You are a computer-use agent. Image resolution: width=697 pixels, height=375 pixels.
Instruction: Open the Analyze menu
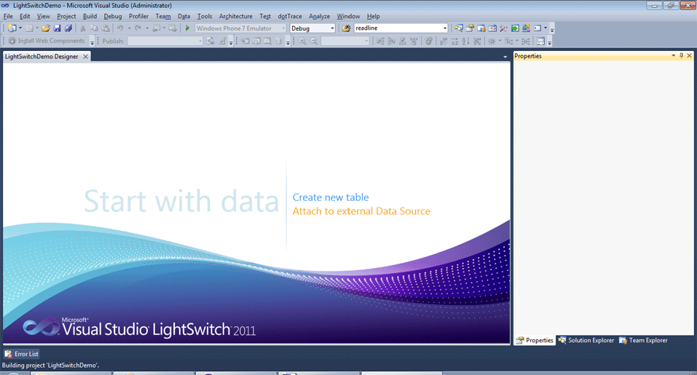(x=319, y=16)
